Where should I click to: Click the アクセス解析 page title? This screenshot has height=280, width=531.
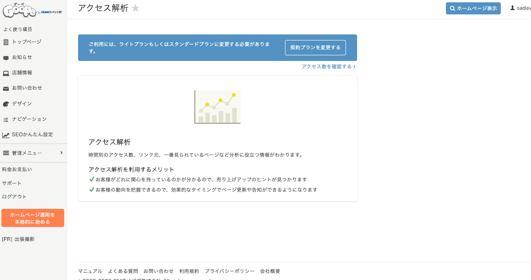(103, 8)
